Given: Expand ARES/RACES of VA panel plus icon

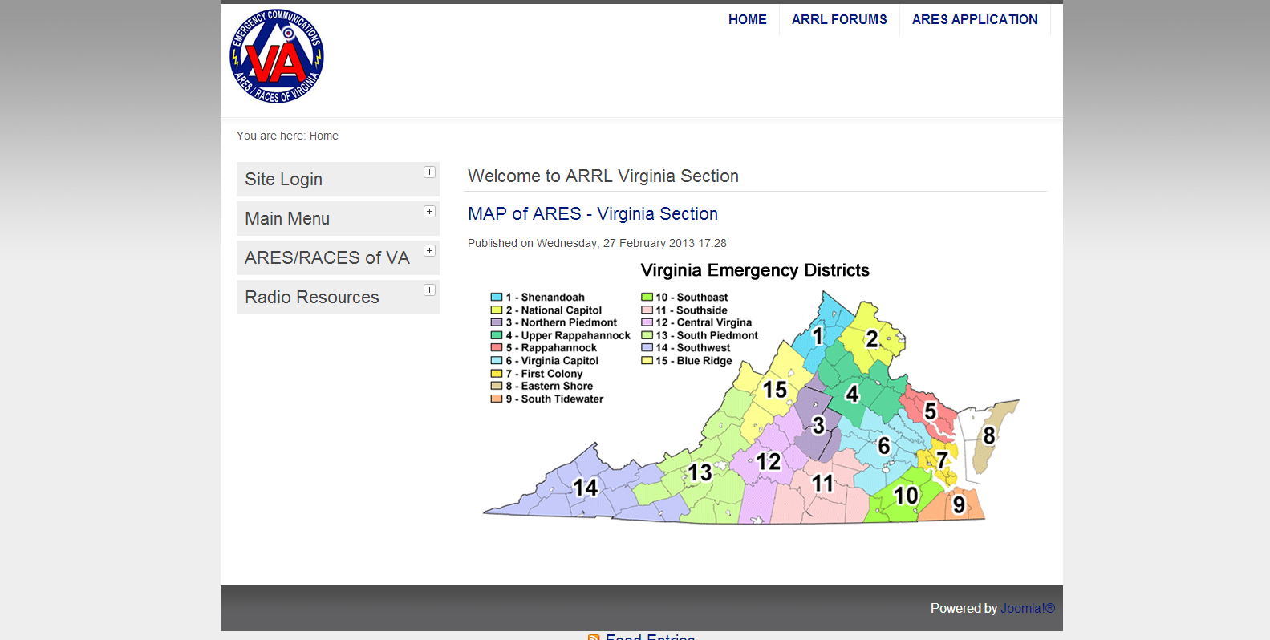Looking at the screenshot, I should pyautogui.click(x=430, y=250).
